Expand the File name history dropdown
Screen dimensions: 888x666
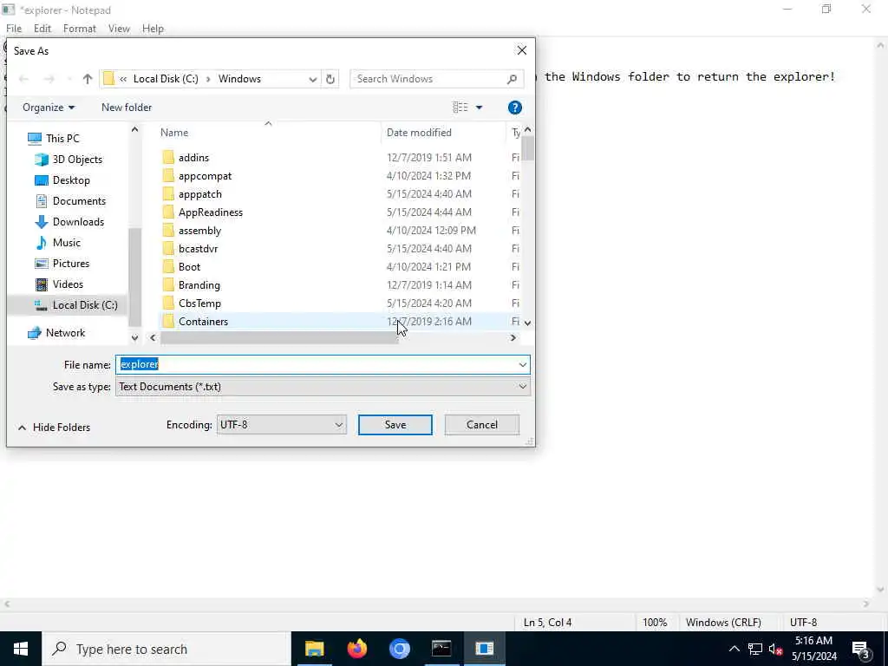tap(522, 365)
